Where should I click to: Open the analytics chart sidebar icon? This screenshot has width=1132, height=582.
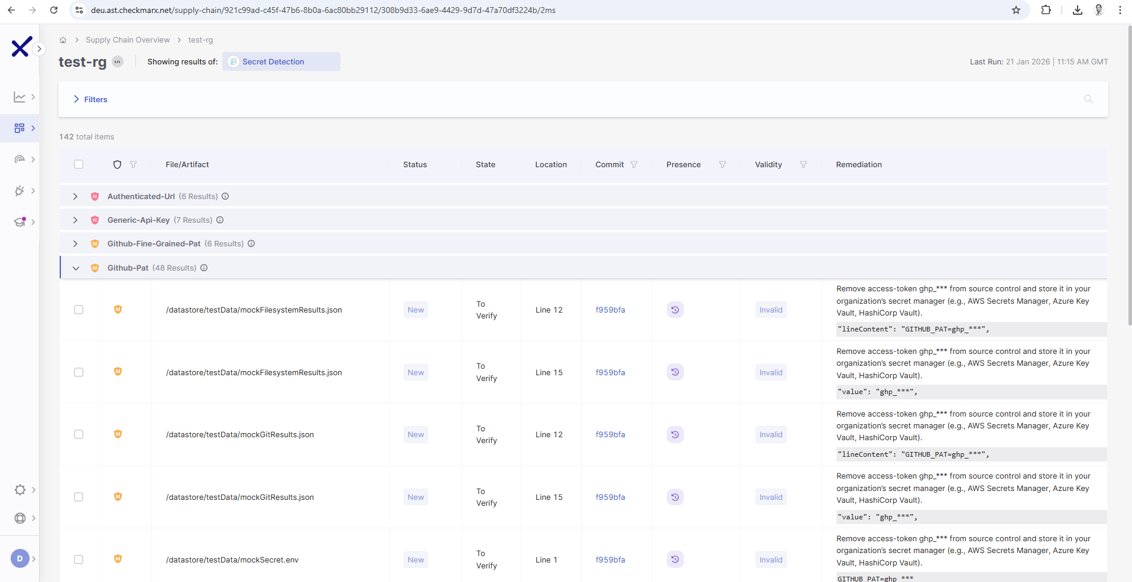tap(20, 97)
